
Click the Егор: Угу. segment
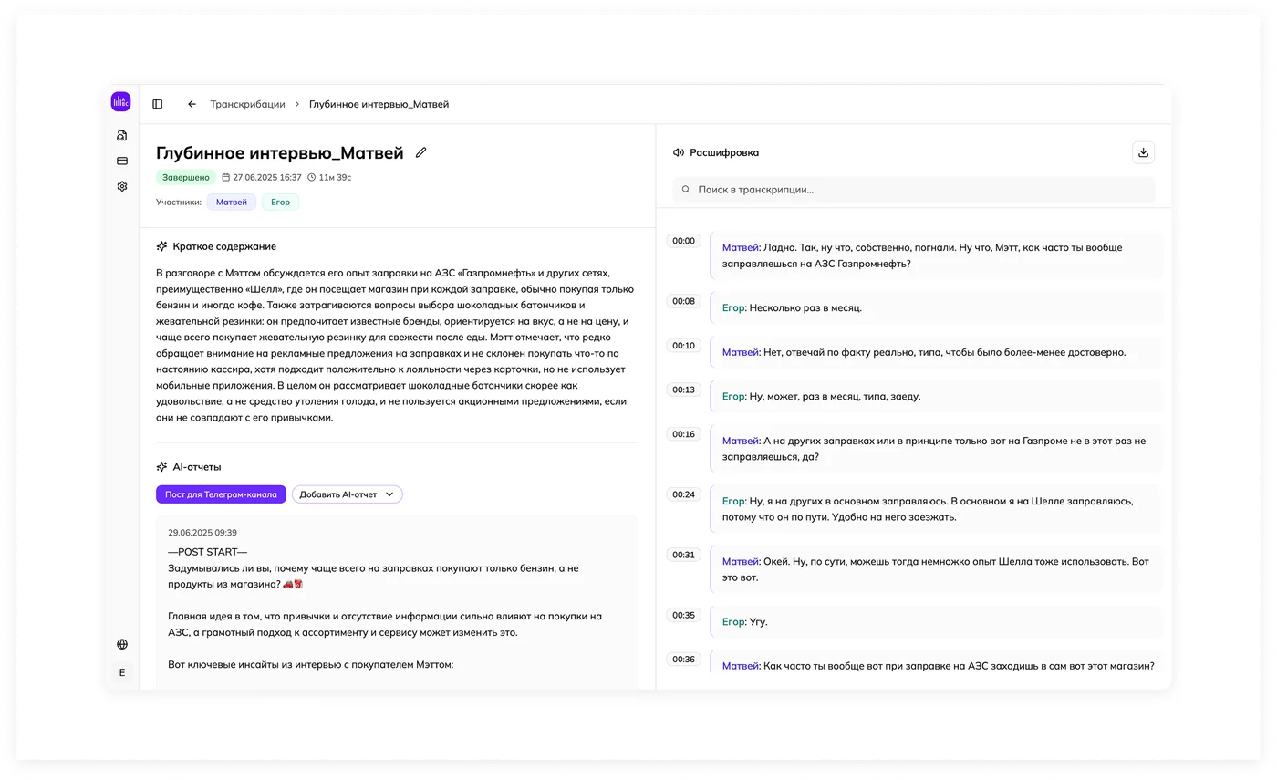click(x=936, y=621)
